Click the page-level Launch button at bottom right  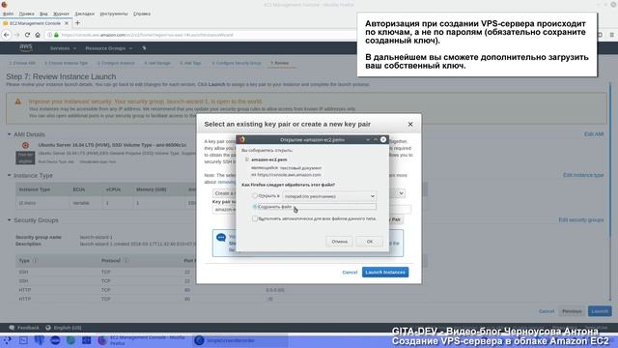click(600, 311)
